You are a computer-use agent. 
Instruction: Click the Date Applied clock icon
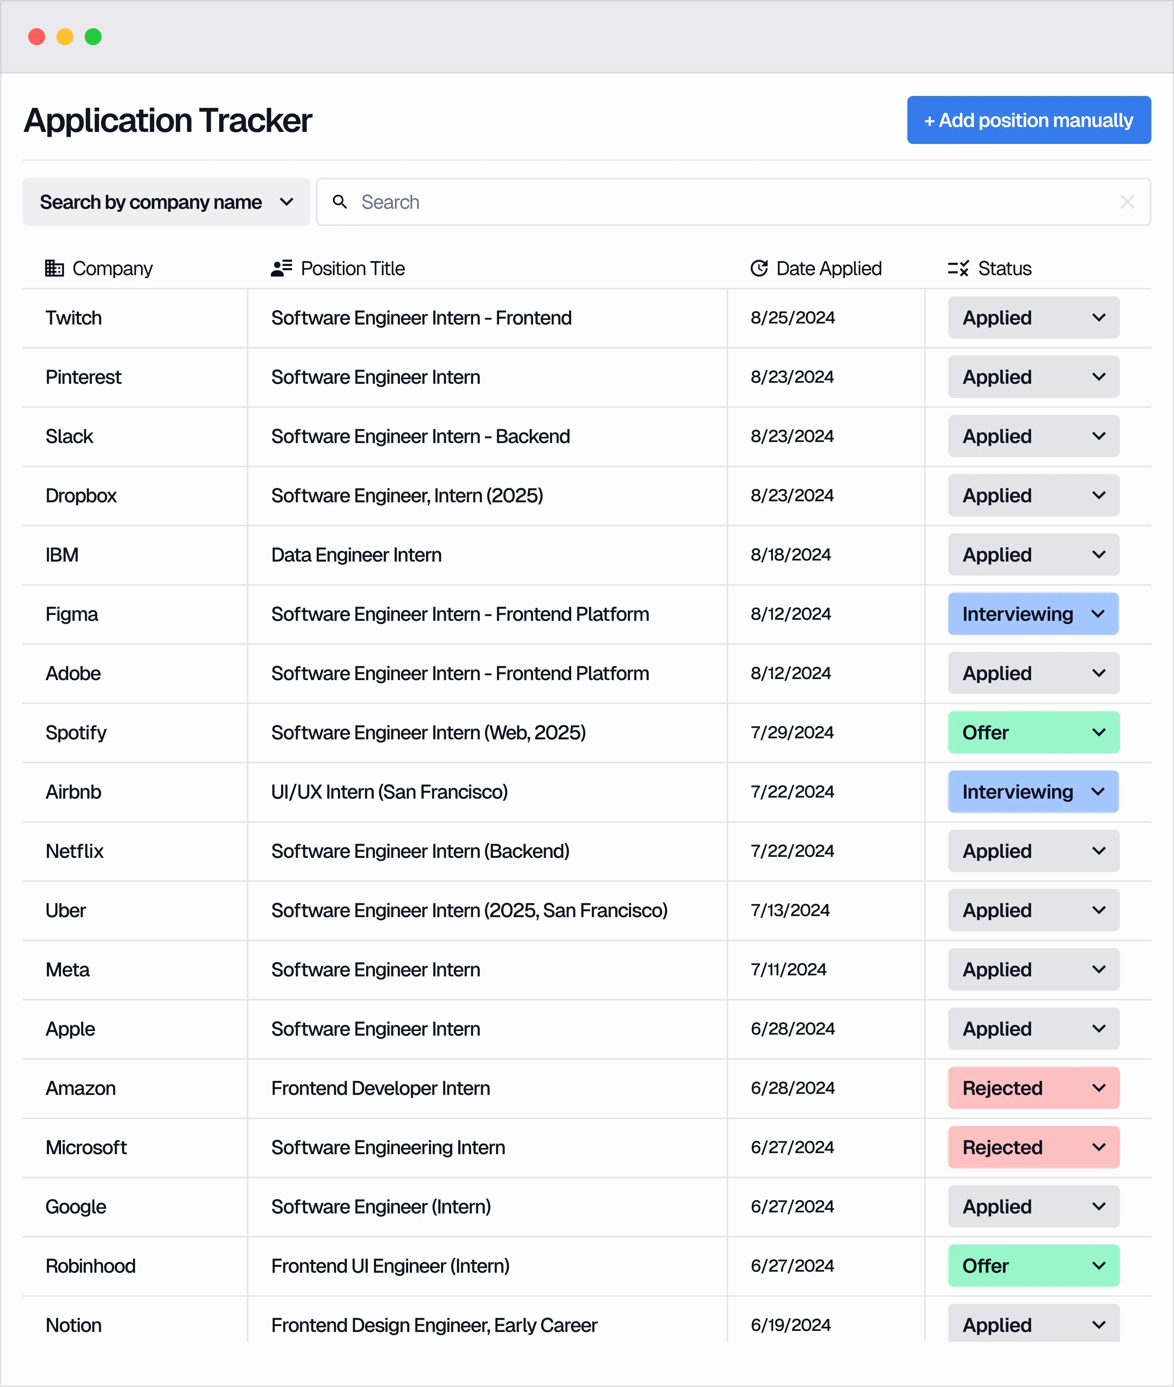tap(759, 268)
